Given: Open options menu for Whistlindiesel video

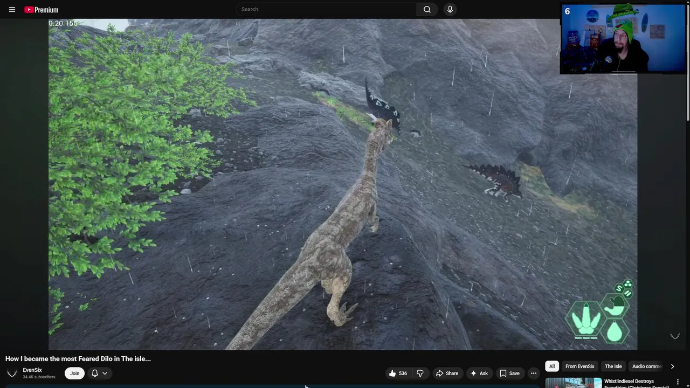Looking at the screenshot, I should click(678, 382).
